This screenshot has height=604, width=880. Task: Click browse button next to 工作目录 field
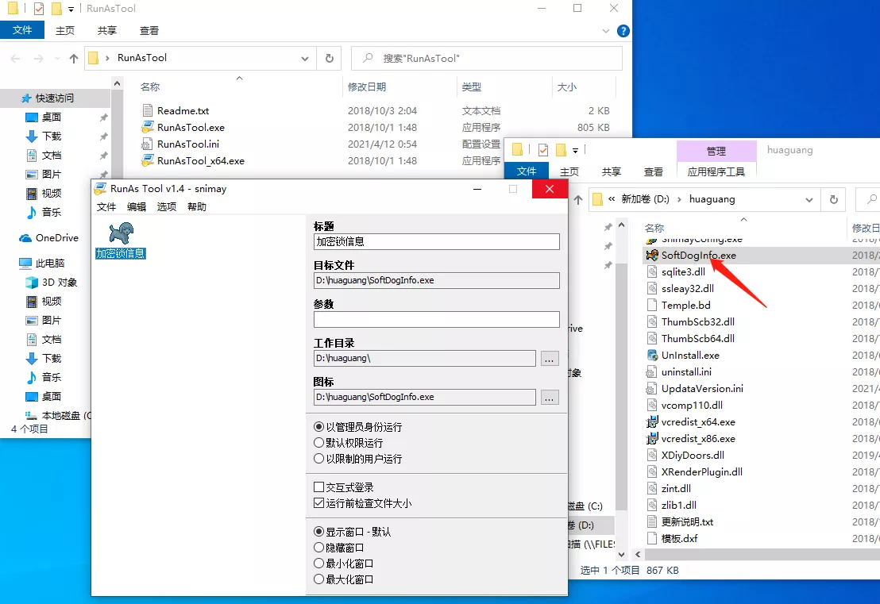coord(550,359)
